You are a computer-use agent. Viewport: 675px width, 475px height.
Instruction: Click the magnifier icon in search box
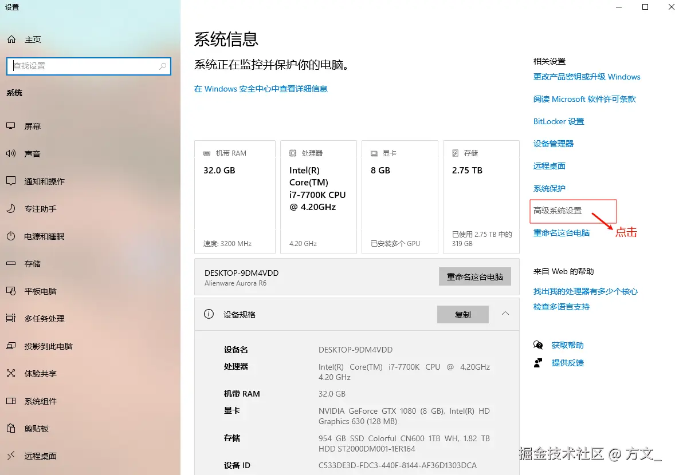coord(163,66)
